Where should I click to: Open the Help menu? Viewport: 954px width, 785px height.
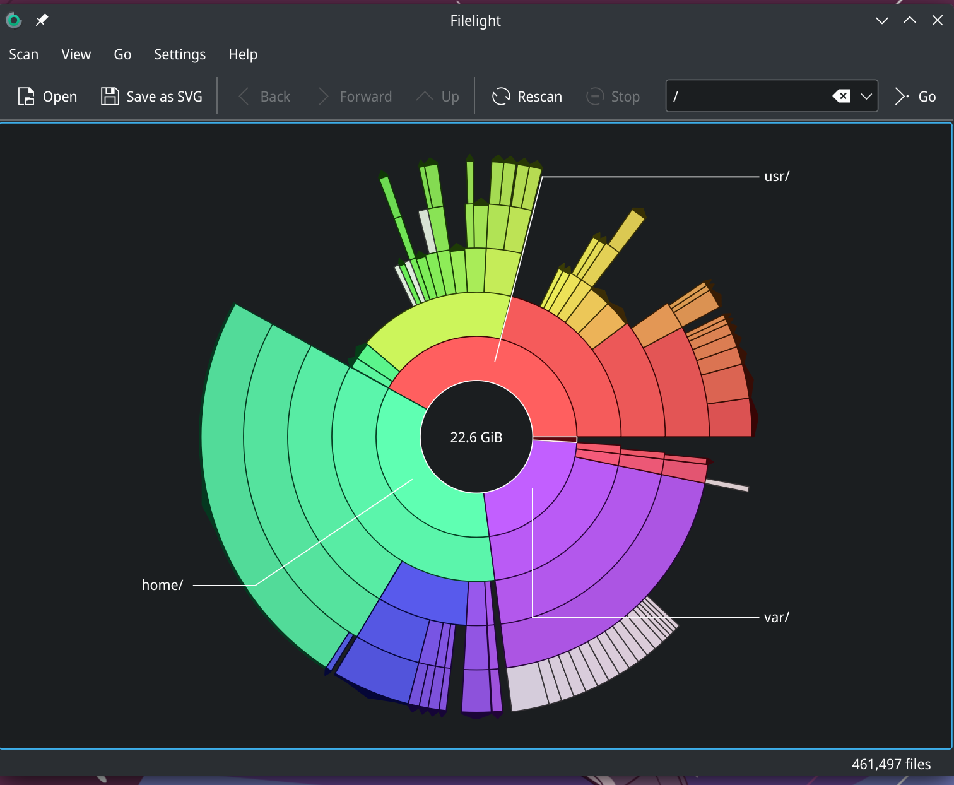(x=242, y=54)
